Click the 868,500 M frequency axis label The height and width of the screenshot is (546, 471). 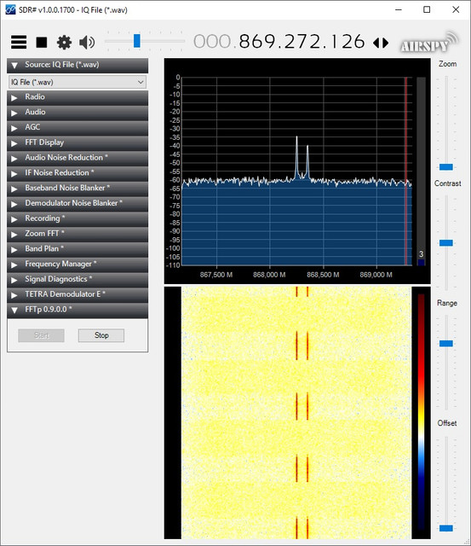(x=323, y=275)
